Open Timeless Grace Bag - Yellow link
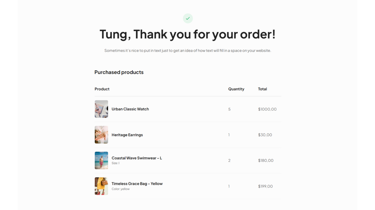Viewport: 375px width, 210px height. click(x=137, y=184)
